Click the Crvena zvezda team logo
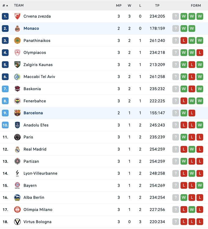Viewport: 208px width, 229px height. [x=17, y=17]
